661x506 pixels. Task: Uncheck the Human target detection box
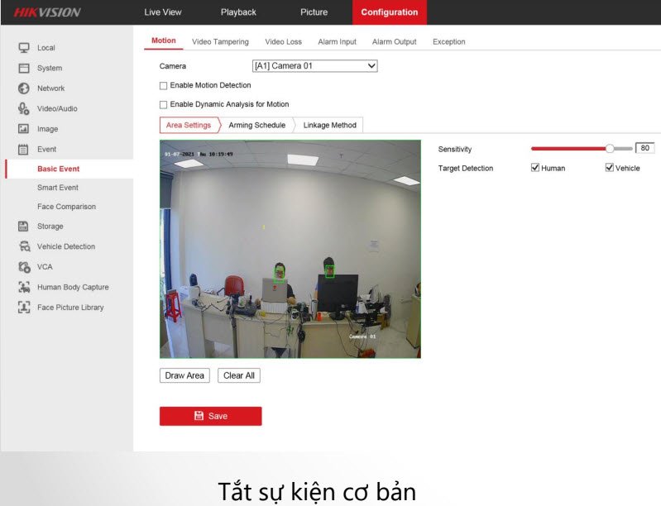pos(535,168)
